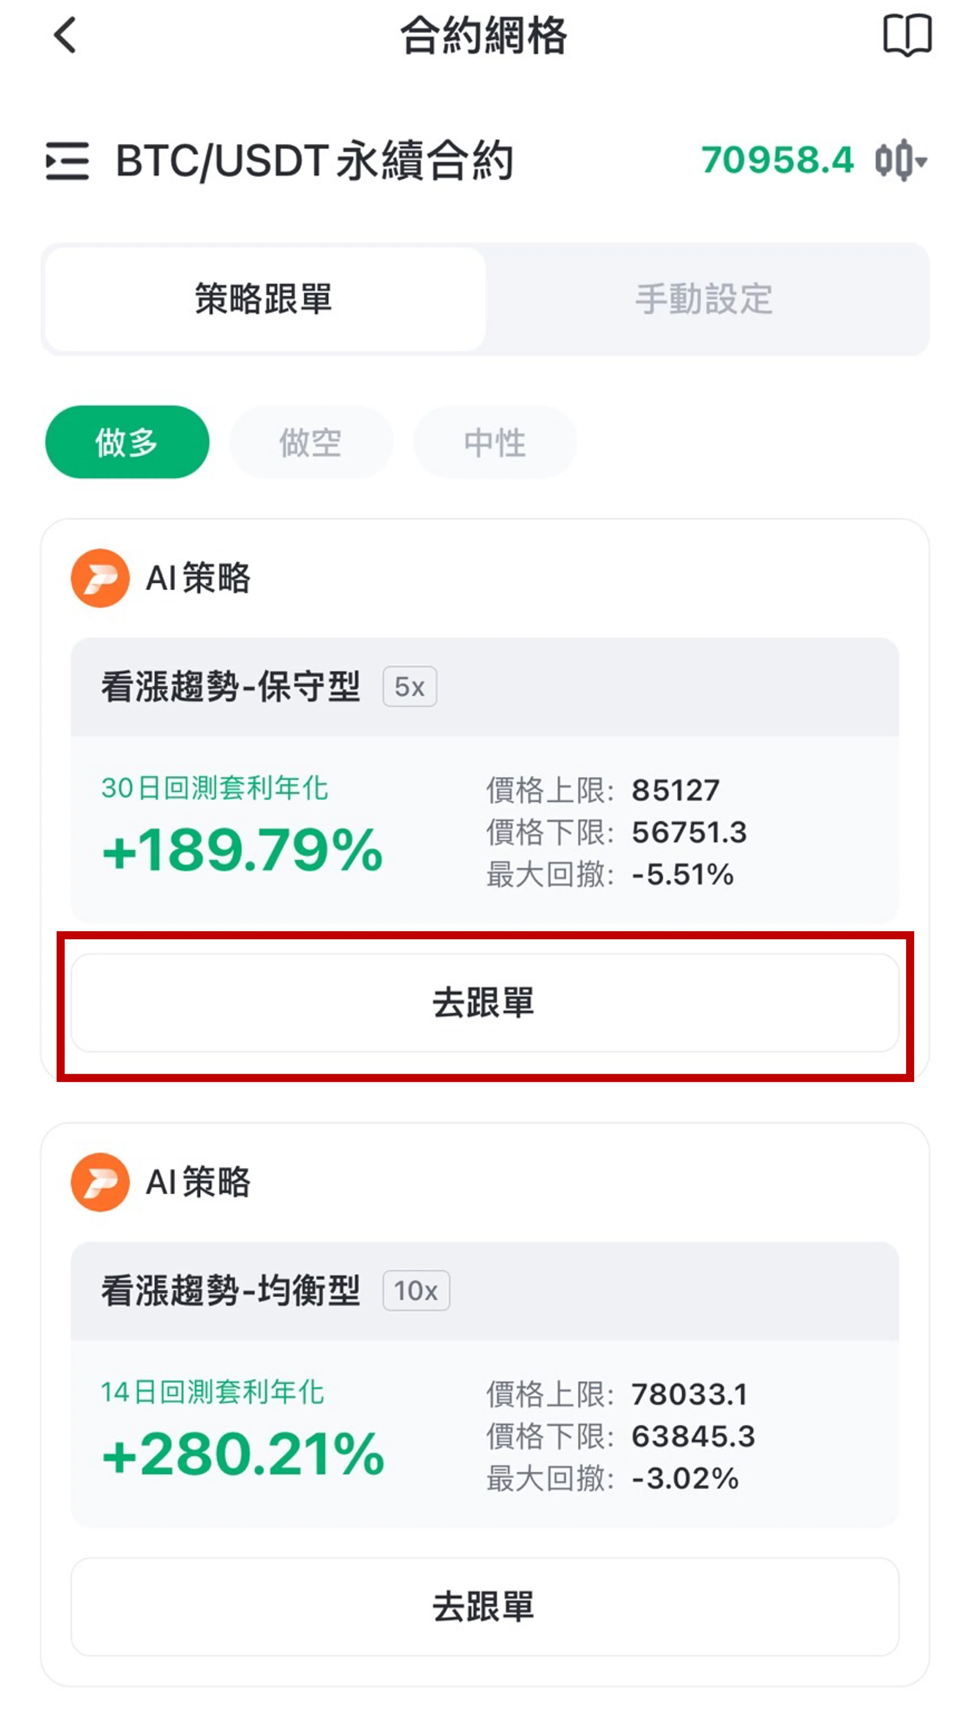Screen dimensions: 971x1721
Task: Select the 做多 long direction pill
Action: click(127, 442)
